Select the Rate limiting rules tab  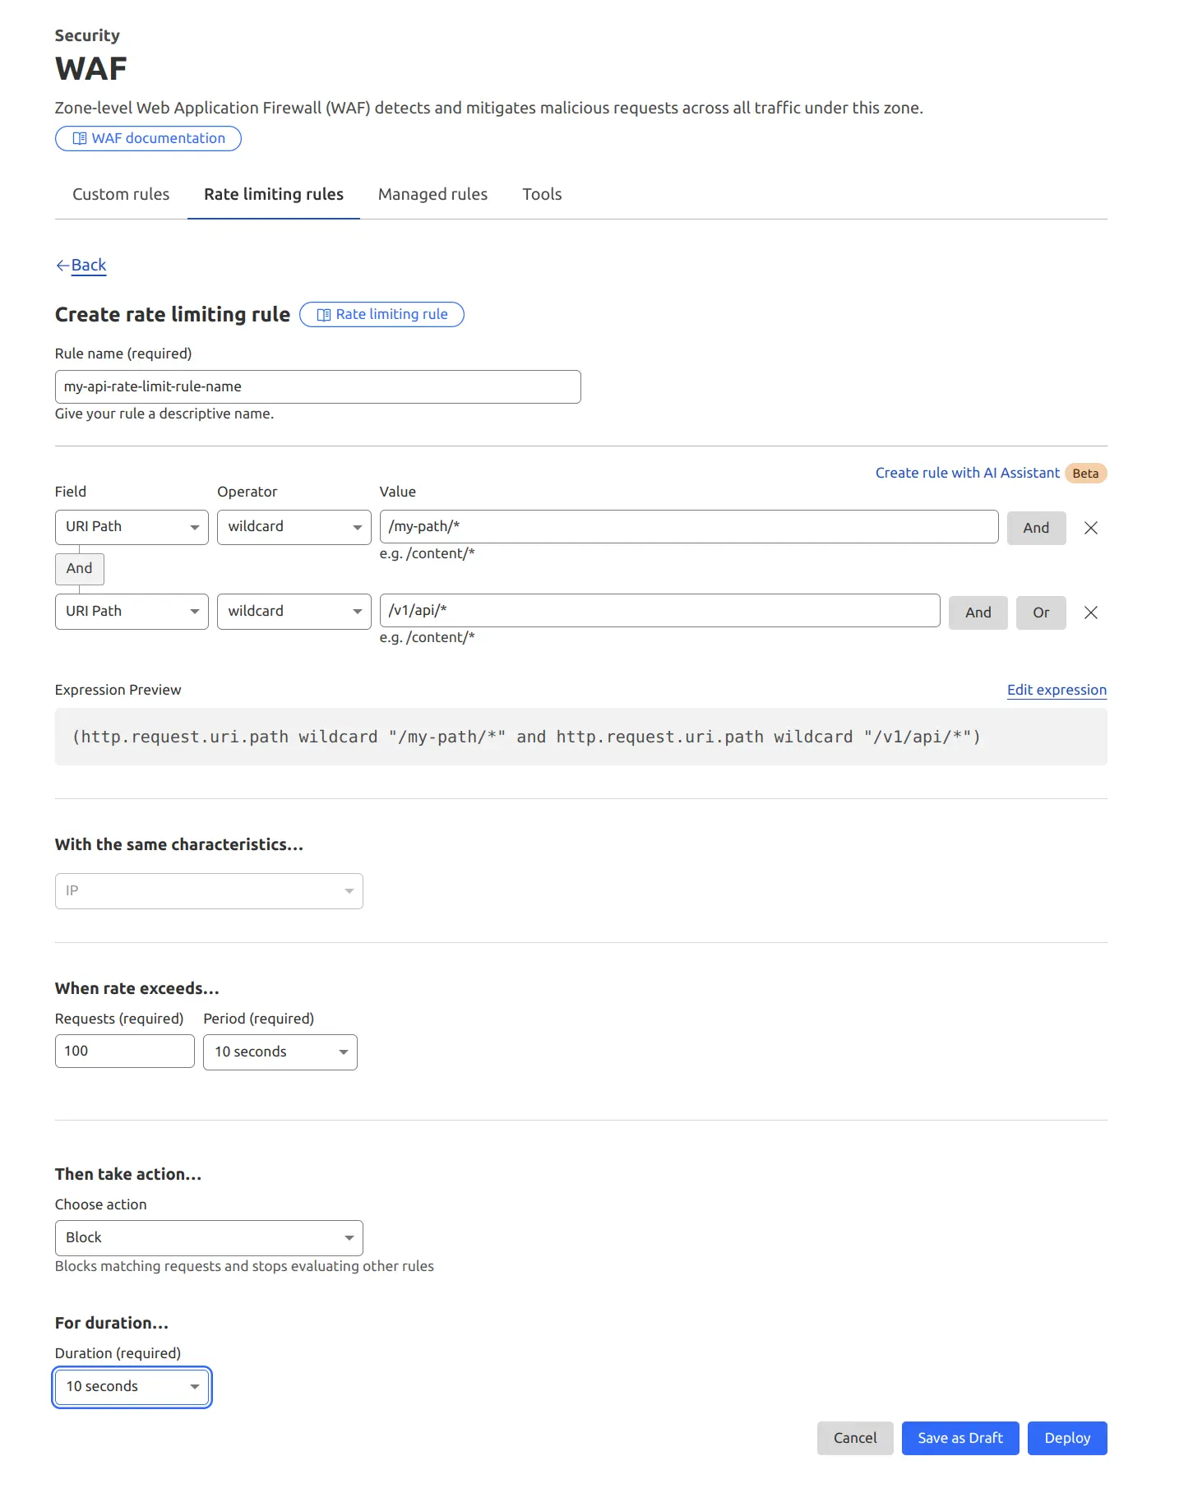coord(274,194)
